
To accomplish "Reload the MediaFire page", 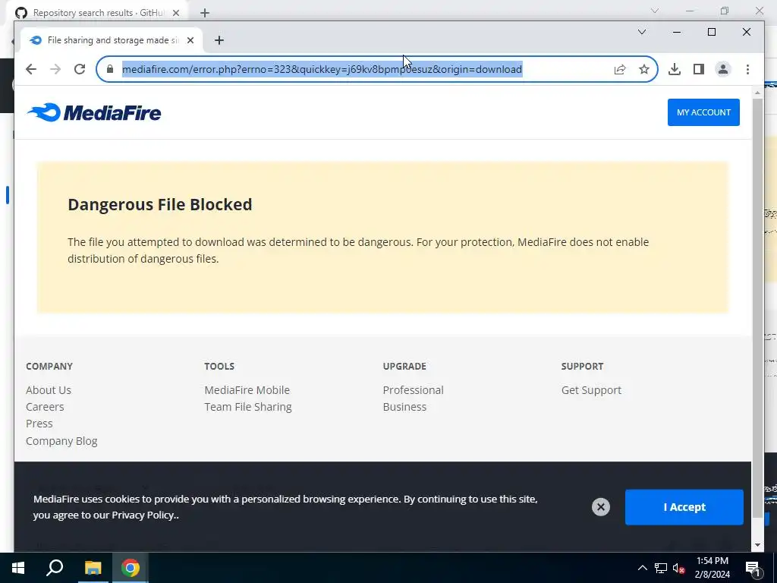I will 80,69.
